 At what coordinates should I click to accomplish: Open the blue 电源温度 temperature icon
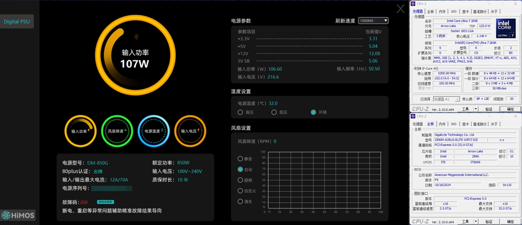coord(154,131)
